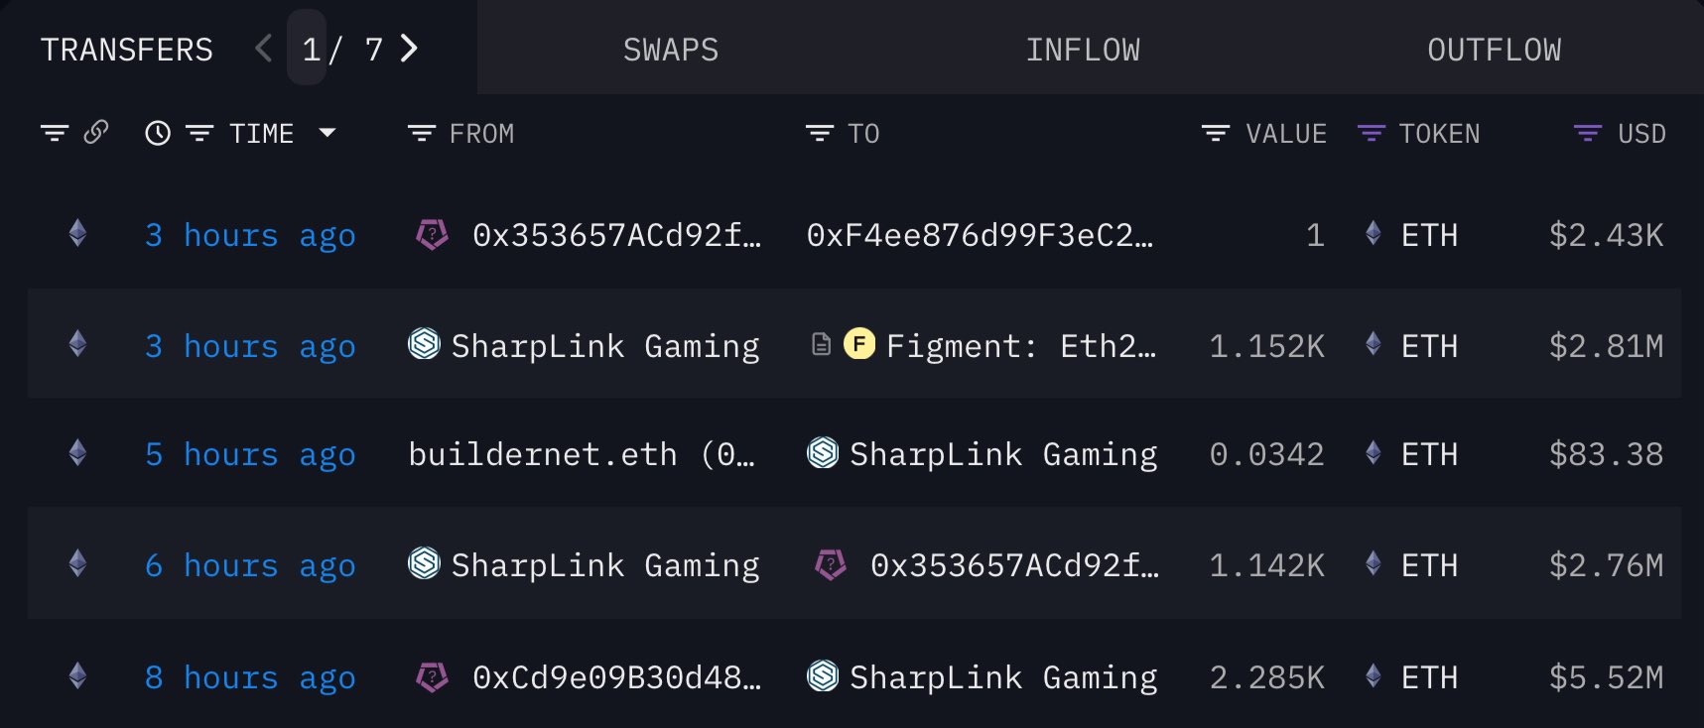Click the link icon in header row
Viewport: 1704px width, 728px height.
(96, 132)
